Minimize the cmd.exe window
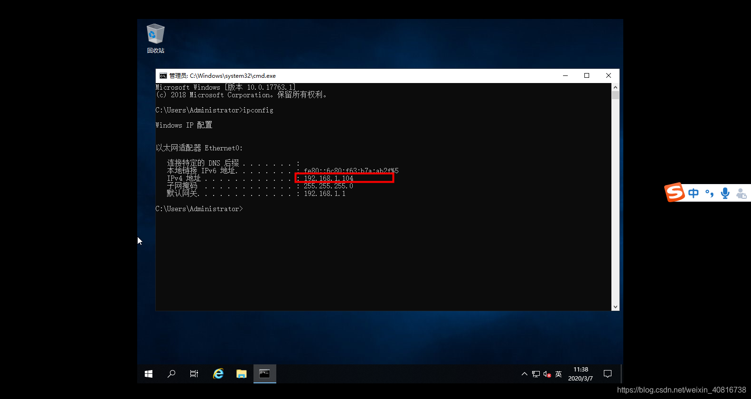The width and height of the screenshot is (751, 399). coord(565,75)
